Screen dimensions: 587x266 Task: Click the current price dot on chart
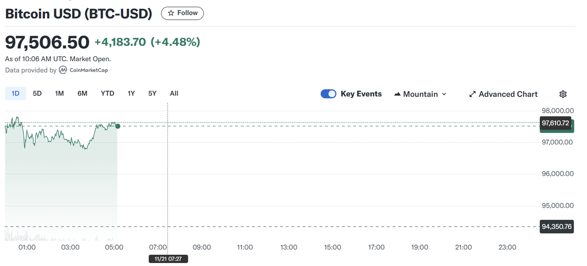point(118,126)
